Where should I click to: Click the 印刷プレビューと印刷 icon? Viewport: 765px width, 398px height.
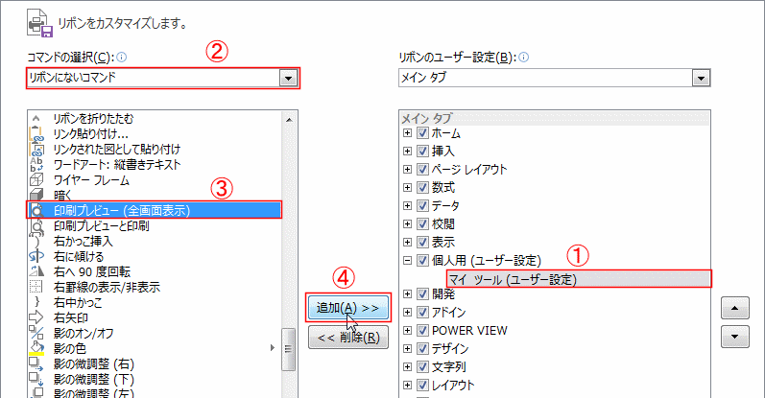(x=36, y=225)
